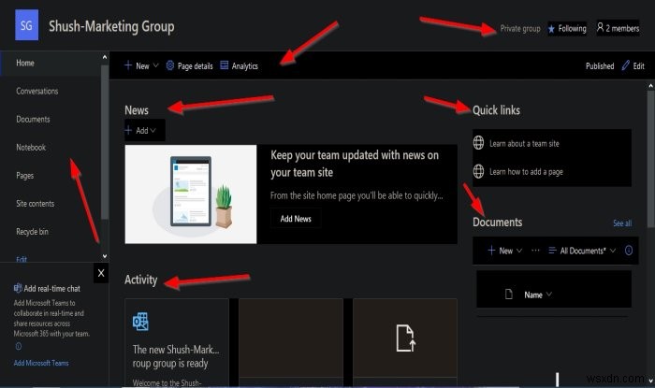Open Pages in left navigation
The image size is (655, 388).
[x=24, y=176]
